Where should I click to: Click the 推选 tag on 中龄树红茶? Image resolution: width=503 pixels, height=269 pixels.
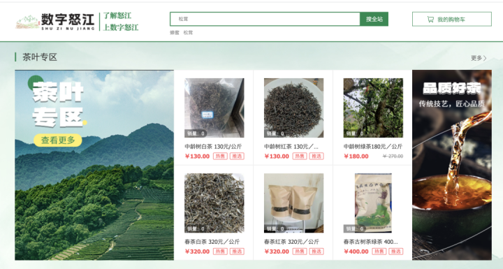click(x=316, y=157)
